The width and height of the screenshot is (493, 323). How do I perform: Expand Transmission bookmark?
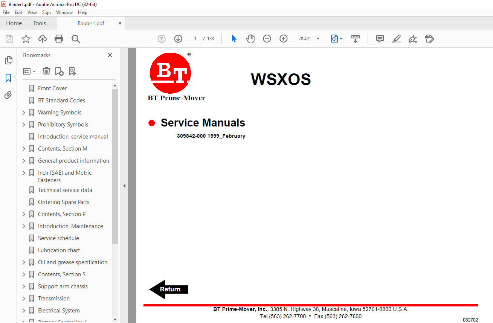click(24, 299)
